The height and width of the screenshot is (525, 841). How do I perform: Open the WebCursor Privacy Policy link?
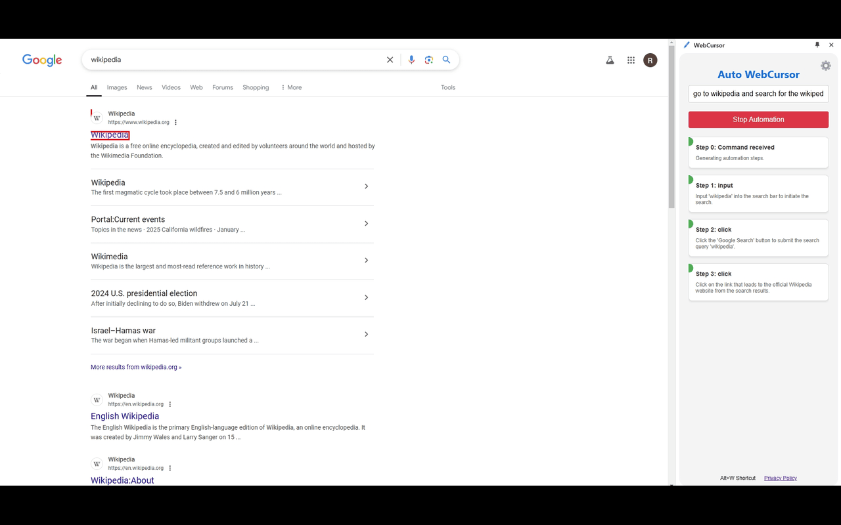pos(781,478)
